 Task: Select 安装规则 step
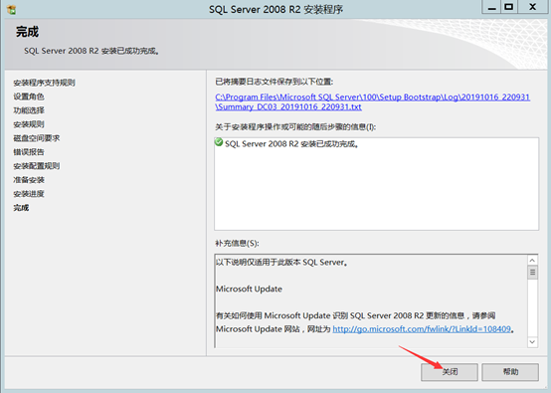point(29,124)
